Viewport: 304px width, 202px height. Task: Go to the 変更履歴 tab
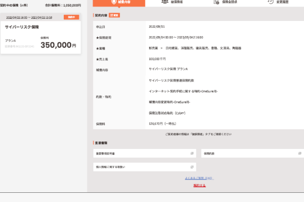pyautogui.click(x=278, y=2)
